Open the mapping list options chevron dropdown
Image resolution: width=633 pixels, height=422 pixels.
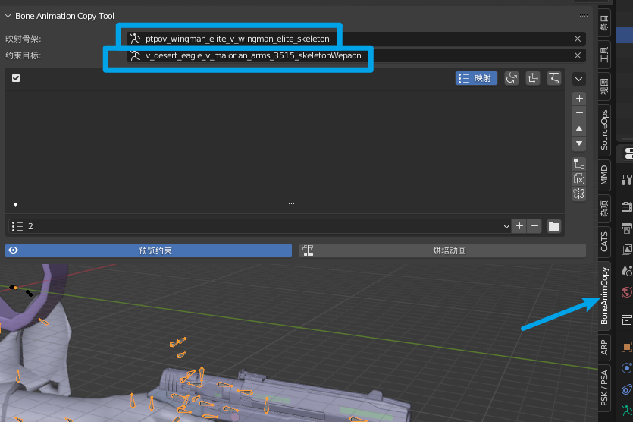(579, 79)
